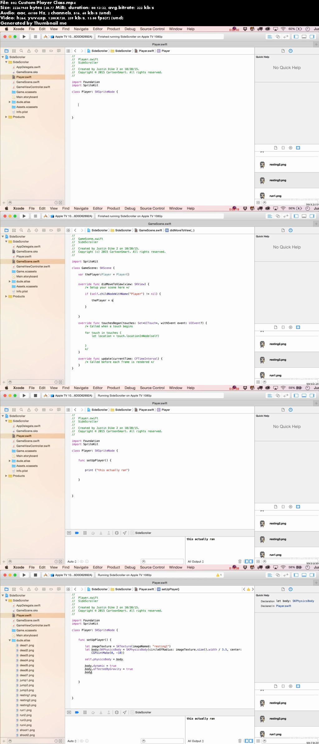Select jump3.png in the project navigator
This screenshot has width=319, height=744.
point(26,690)
